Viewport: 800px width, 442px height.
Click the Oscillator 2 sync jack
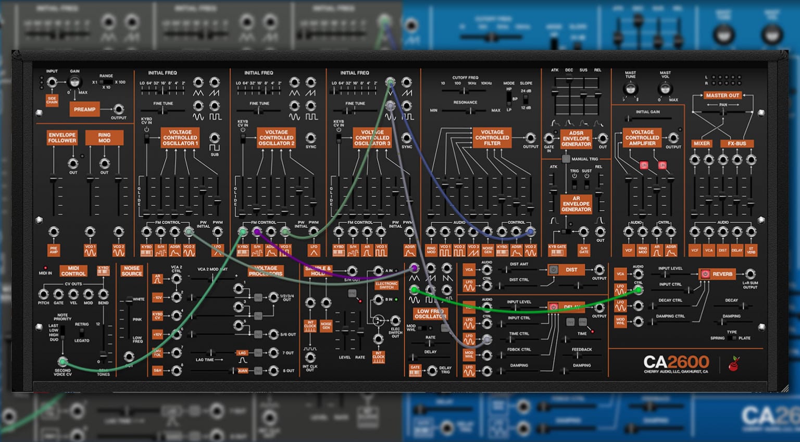[311, 138]
